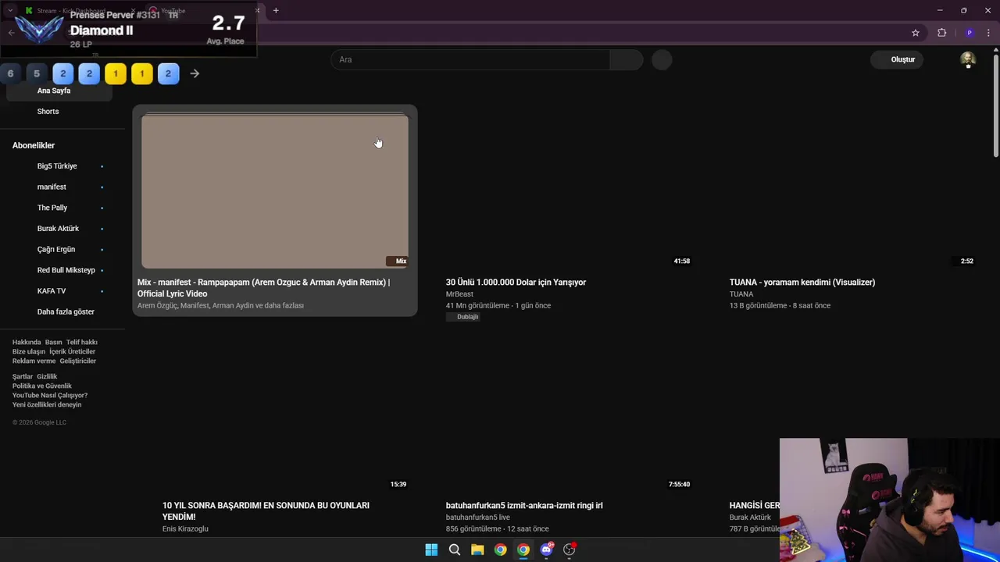Open the Chrome tab search chevron
Image resolution: width=1000 pixels, height=562 pixels.
(10, 11)
